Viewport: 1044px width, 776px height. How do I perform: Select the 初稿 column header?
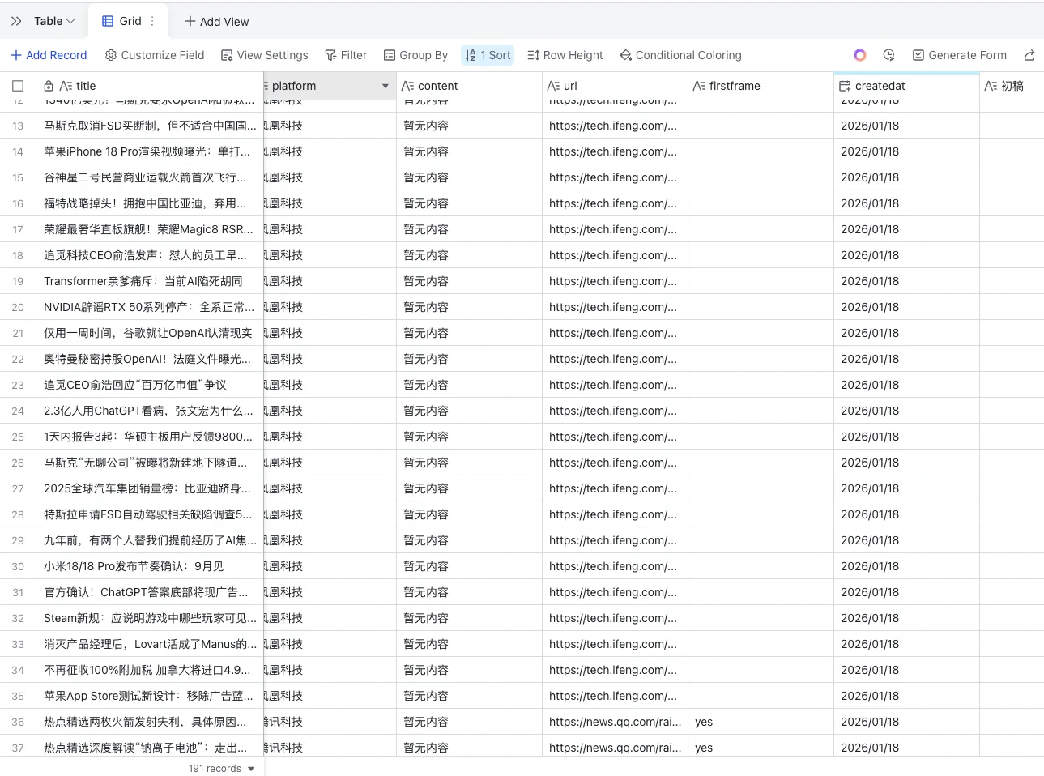[1012, 86]
